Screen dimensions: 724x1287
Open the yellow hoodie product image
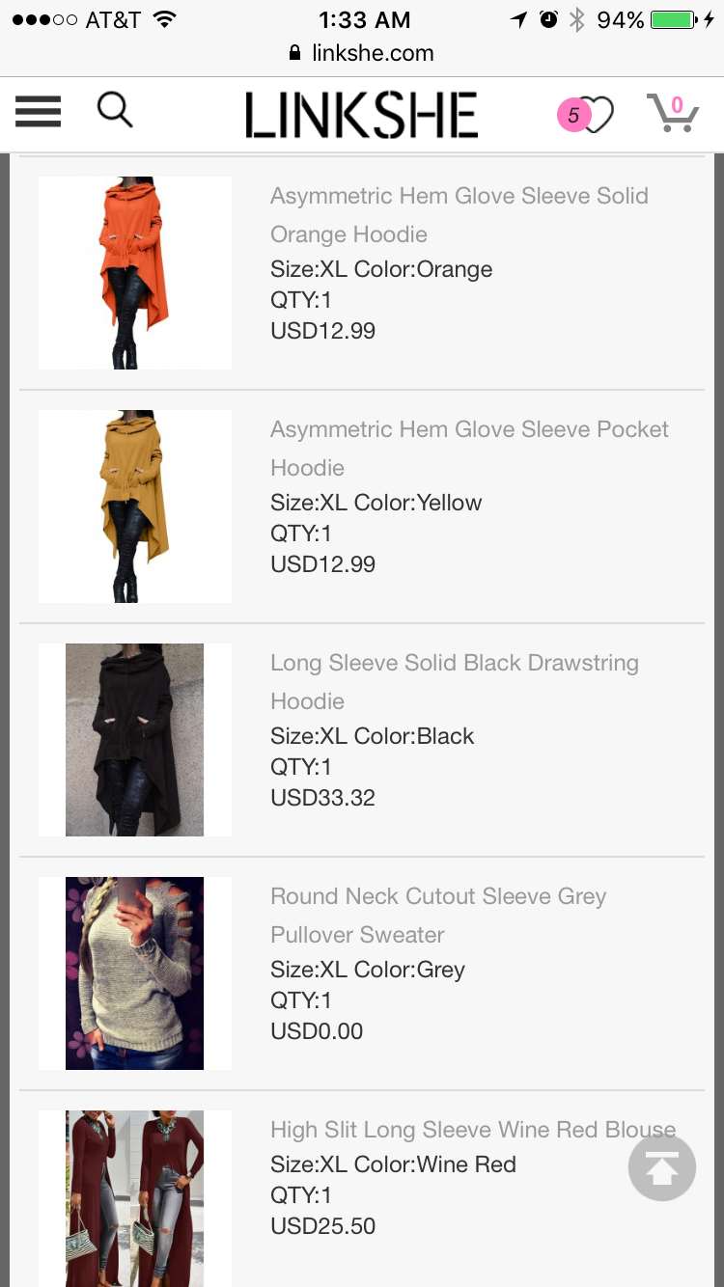coord(135,507)
